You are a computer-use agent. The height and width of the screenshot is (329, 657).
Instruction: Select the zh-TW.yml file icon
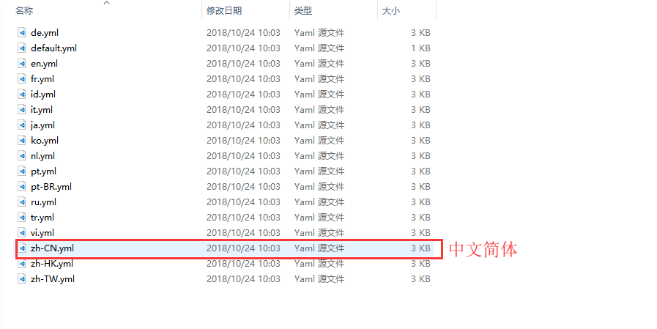[x=22, y=279]
